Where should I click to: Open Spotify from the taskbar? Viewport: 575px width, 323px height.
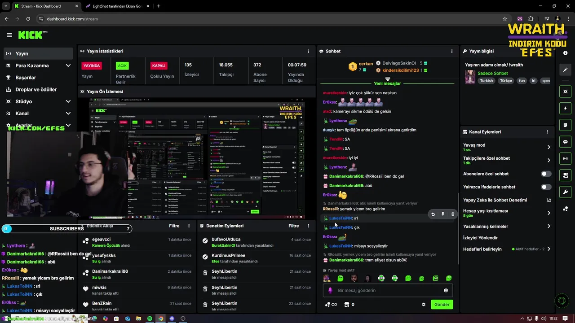click(150, 319)
